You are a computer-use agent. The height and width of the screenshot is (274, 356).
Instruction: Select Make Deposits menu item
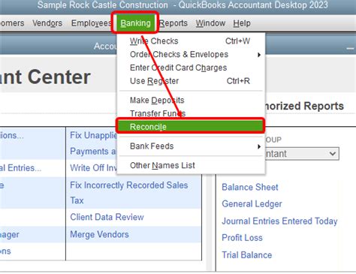pos(190,100)
